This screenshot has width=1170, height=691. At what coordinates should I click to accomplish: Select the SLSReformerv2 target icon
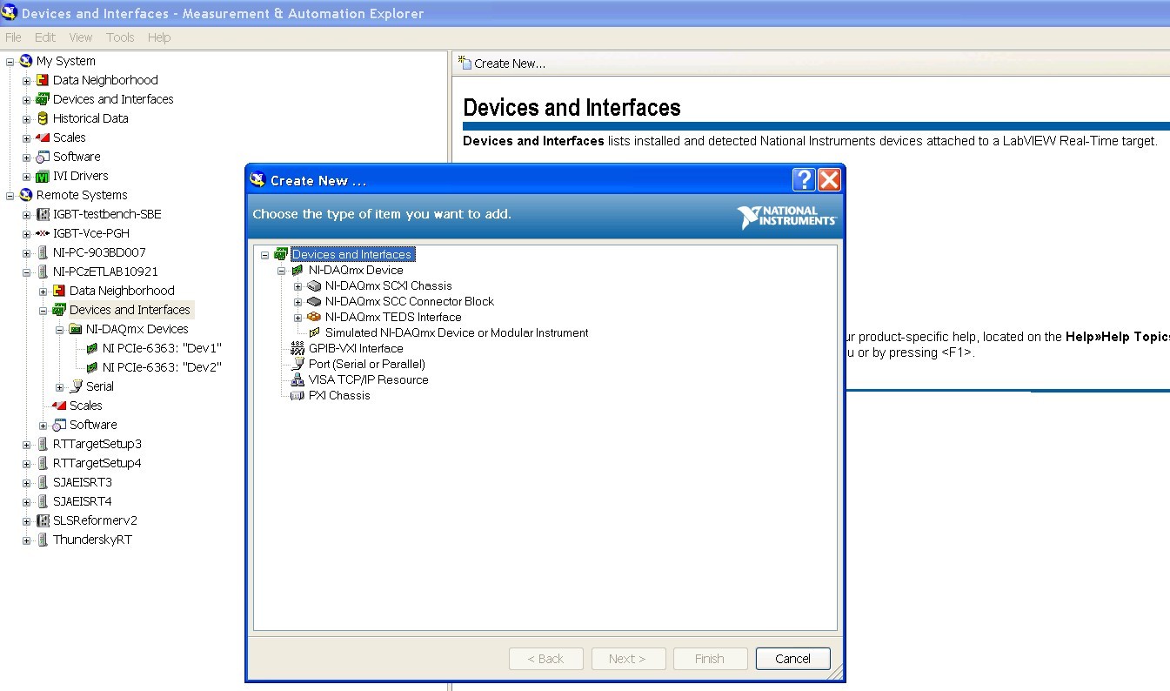pos(43,520)
